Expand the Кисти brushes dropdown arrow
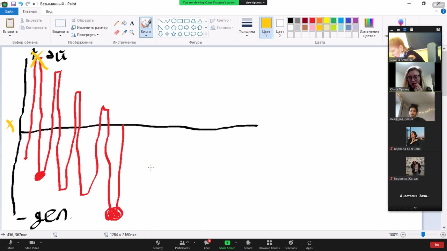 coord(146,35)
